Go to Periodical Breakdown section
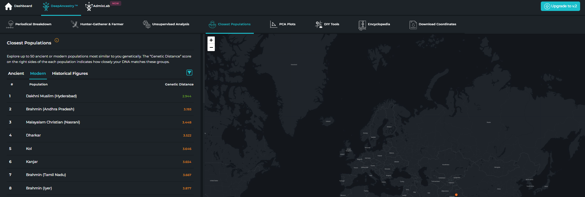The image size is (585, 197). coord(33,24)
